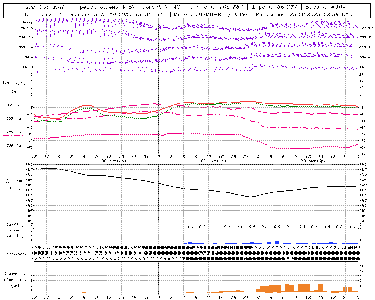The image size is (375, 300).
Task: Click the (мм/1ч.) precipitation unit label
Action: (15, 236)
